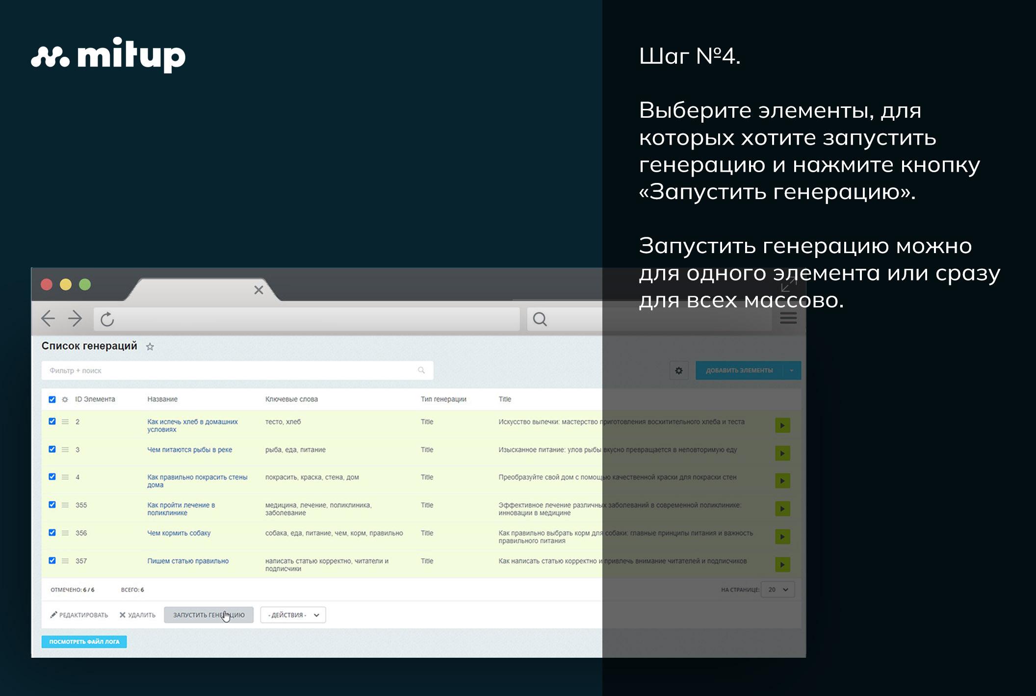Viewport: 1036px width, 696px height.
Task: Run generation for element 4 play button
Action: [782, 481]
